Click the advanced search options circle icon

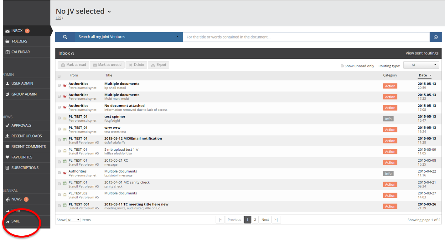(x=436, y=37)
